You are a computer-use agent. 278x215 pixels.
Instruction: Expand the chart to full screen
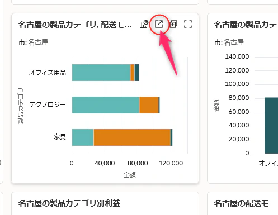pos(188,24)
